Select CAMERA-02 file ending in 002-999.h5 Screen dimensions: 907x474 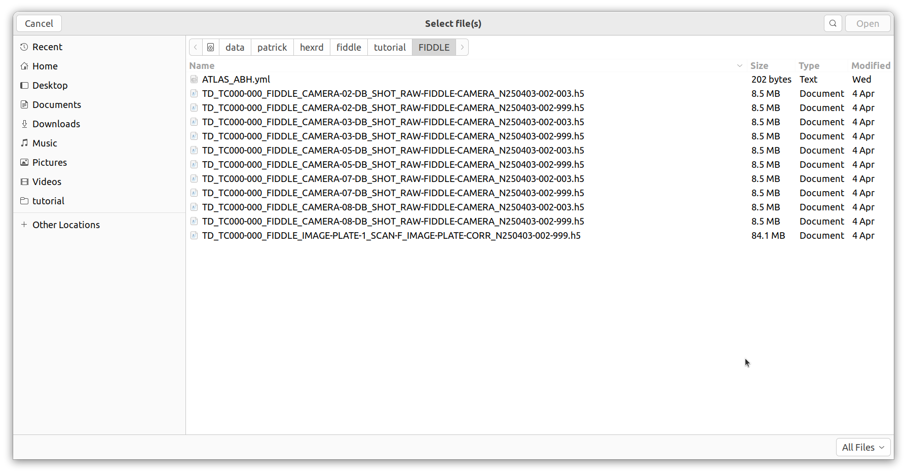(x=393, y=108)
